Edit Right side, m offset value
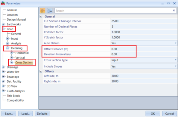Screen dimensions: 178x117 (x=144, y=81)
